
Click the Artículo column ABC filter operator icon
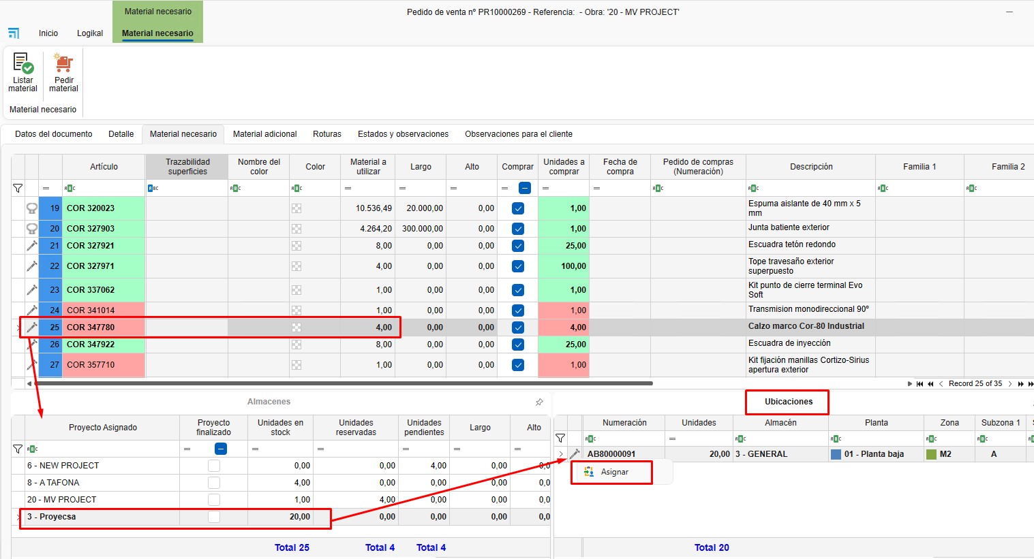(x=70, y=189)
